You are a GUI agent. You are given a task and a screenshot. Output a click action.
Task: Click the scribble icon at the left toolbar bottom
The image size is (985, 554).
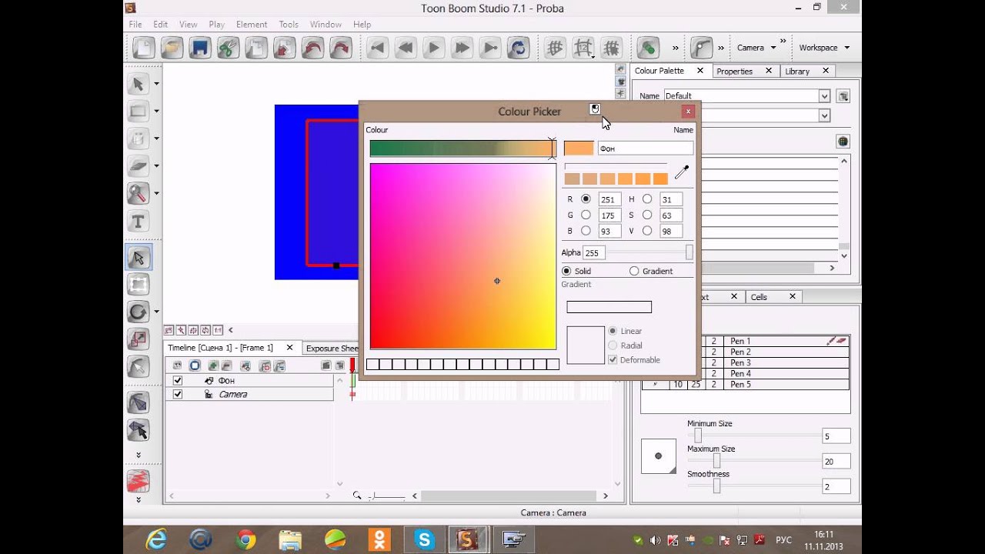(139, 482)
